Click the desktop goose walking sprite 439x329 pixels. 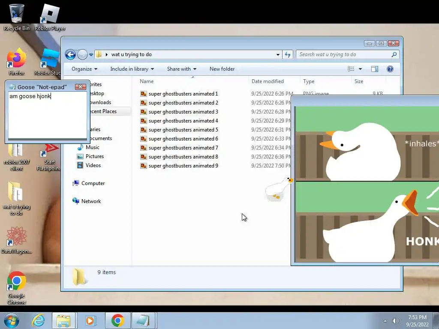click(279, 188)
